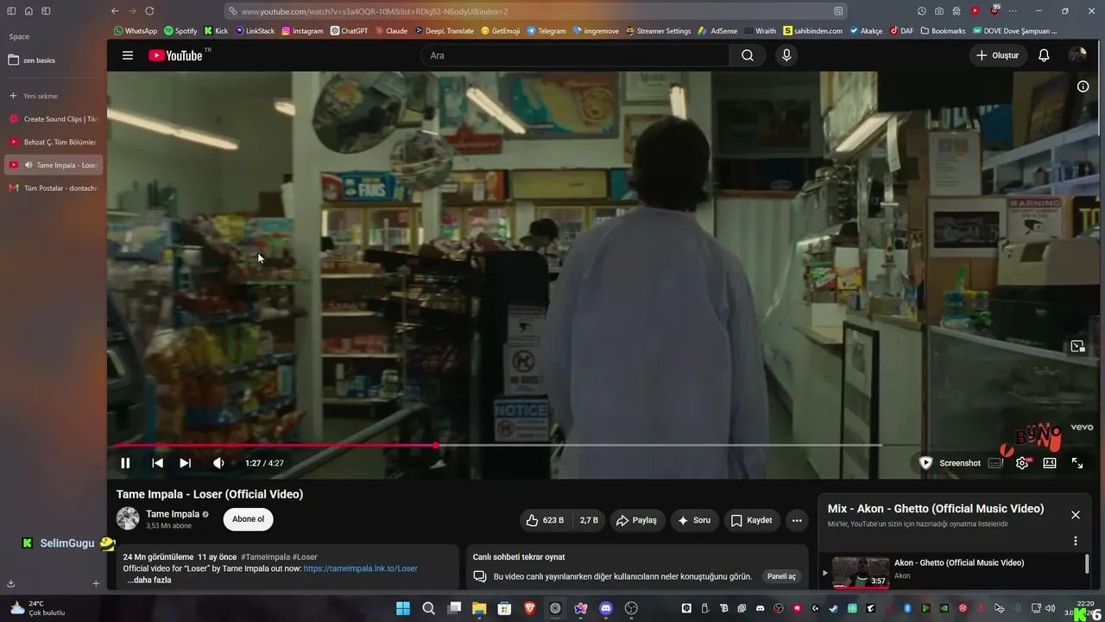Image resolution: width=1105 pixels, height=622 pixels.
Task: Open the weather widget showing 24°C
Action: pos(36,608)
